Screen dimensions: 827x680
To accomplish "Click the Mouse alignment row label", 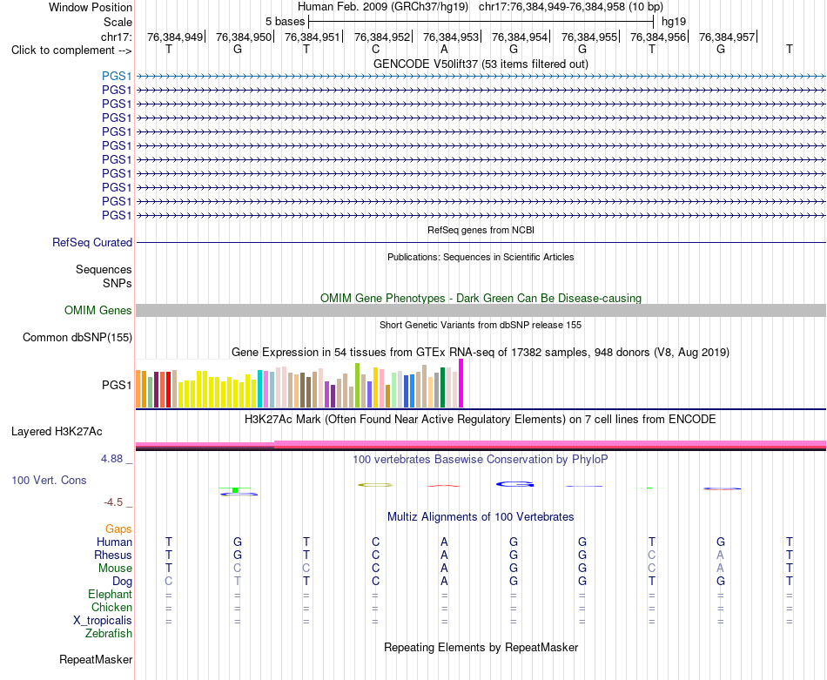I will (x=115, y=569).
